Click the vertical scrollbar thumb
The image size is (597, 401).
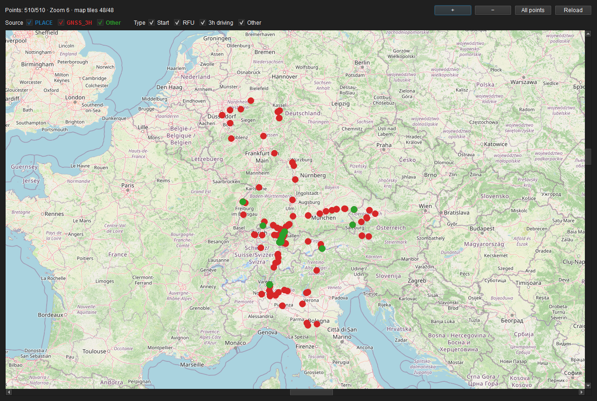(589, 157)
